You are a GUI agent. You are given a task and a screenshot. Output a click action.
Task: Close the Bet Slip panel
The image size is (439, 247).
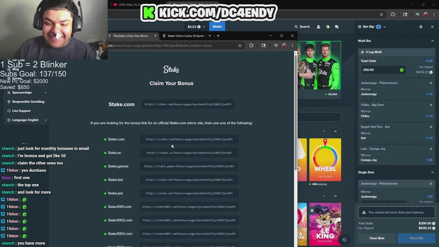432,27
